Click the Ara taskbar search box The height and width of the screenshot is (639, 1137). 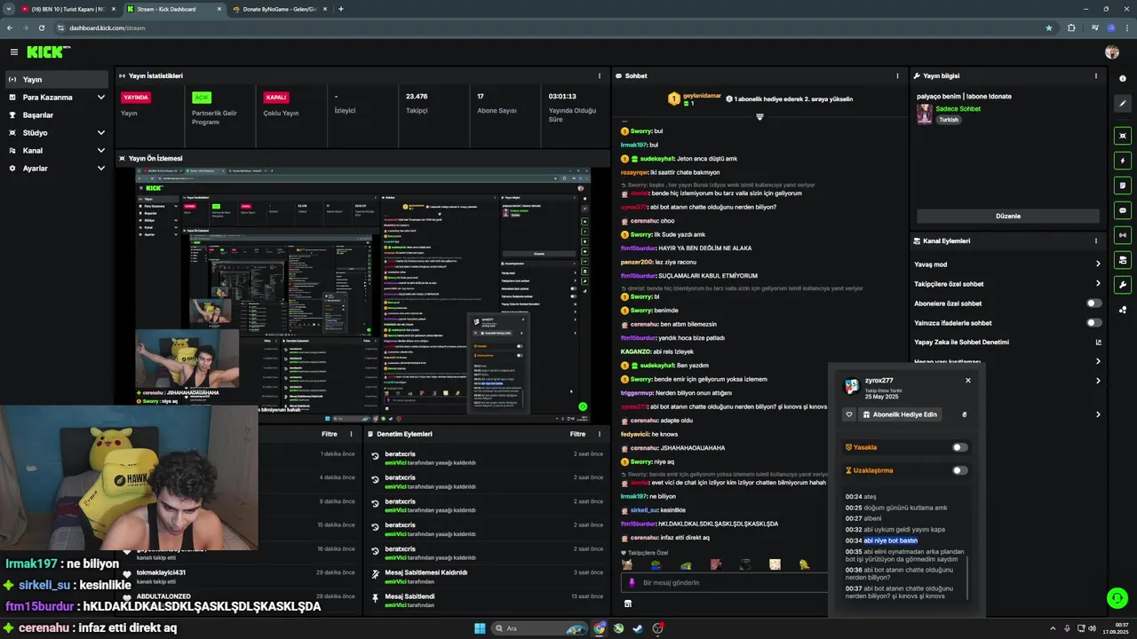(x=540, y=628)
